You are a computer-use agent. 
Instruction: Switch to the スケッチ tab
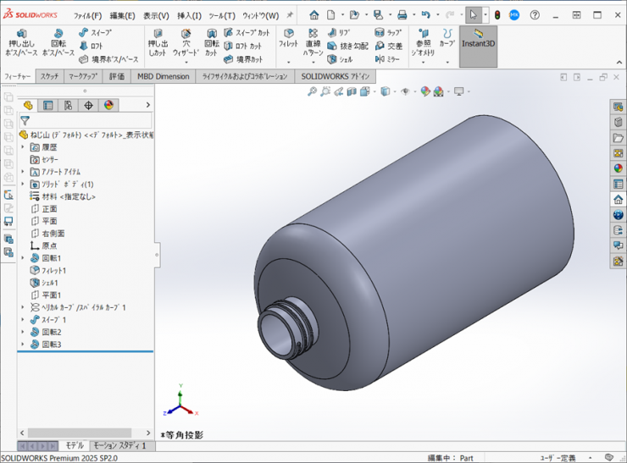(49, 76)
